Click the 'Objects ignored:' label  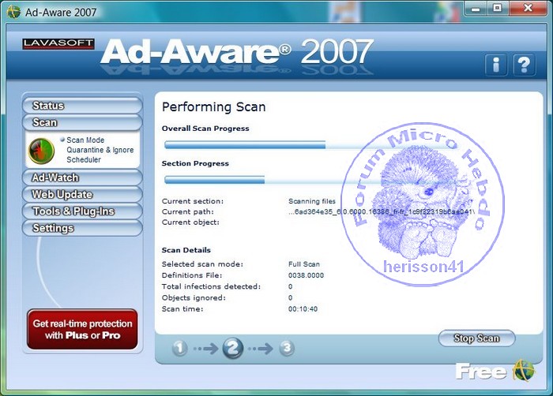click(194, 298)
